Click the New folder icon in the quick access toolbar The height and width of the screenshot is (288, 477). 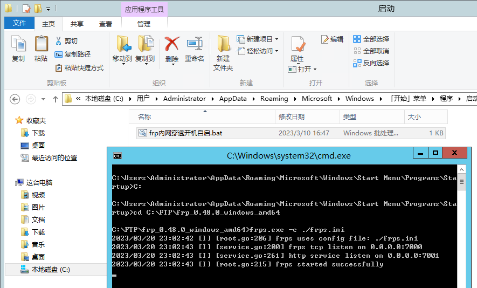pos(38,9)
